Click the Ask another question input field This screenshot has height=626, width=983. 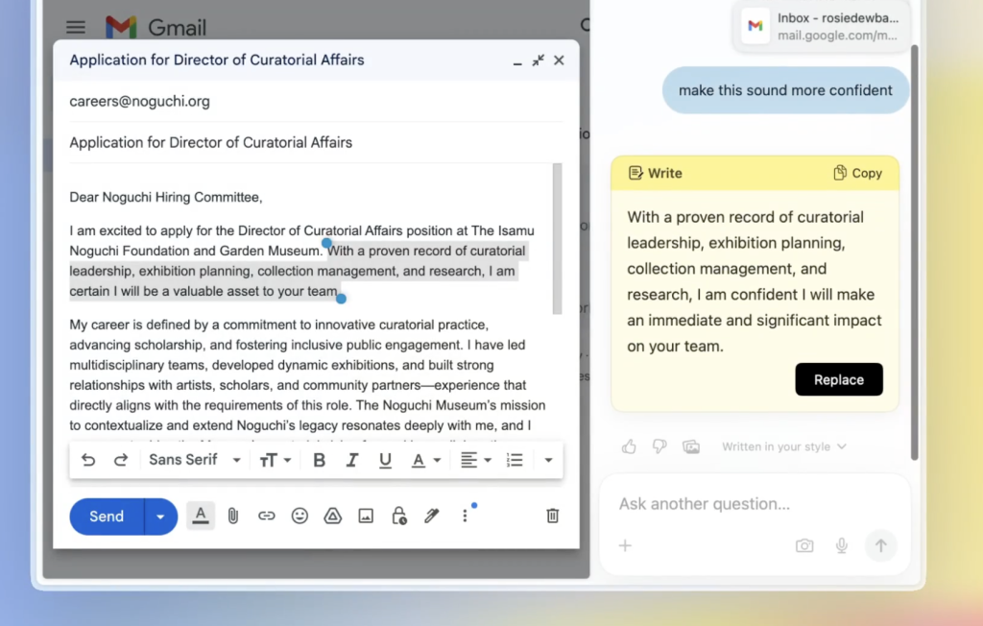pos(739,504)
